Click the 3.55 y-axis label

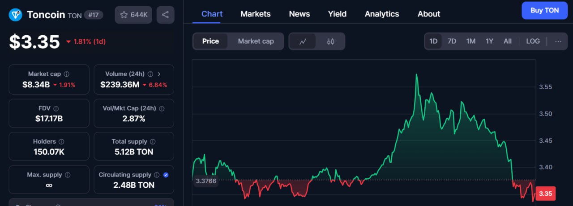[545, 87]
